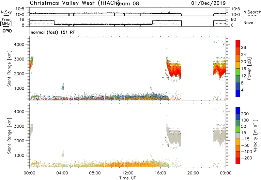Click the 1000 tick on velocity panel axis
This screenshot has height=180, width=261.
(x=19, y=155)
